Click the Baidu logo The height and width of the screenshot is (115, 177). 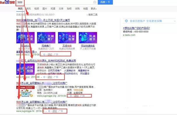pos(7,2)
